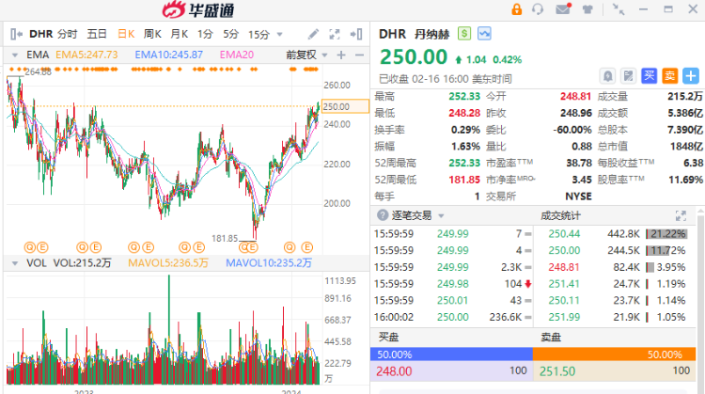This screenshot has height=394, width=705.
Task: Select the 日K daily candlestick tab
Action: [126, 34]
